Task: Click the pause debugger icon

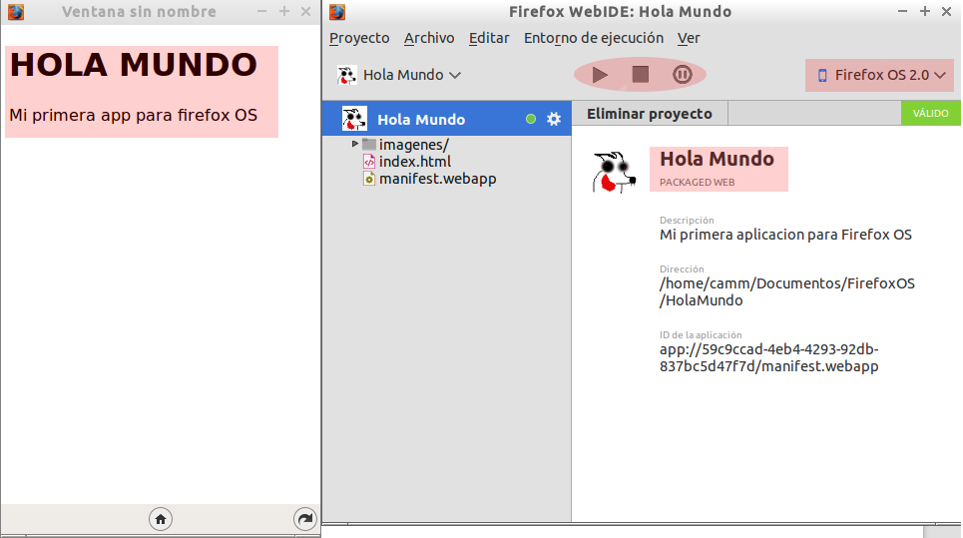Action: pyautogui.click(x=682, y=74)
